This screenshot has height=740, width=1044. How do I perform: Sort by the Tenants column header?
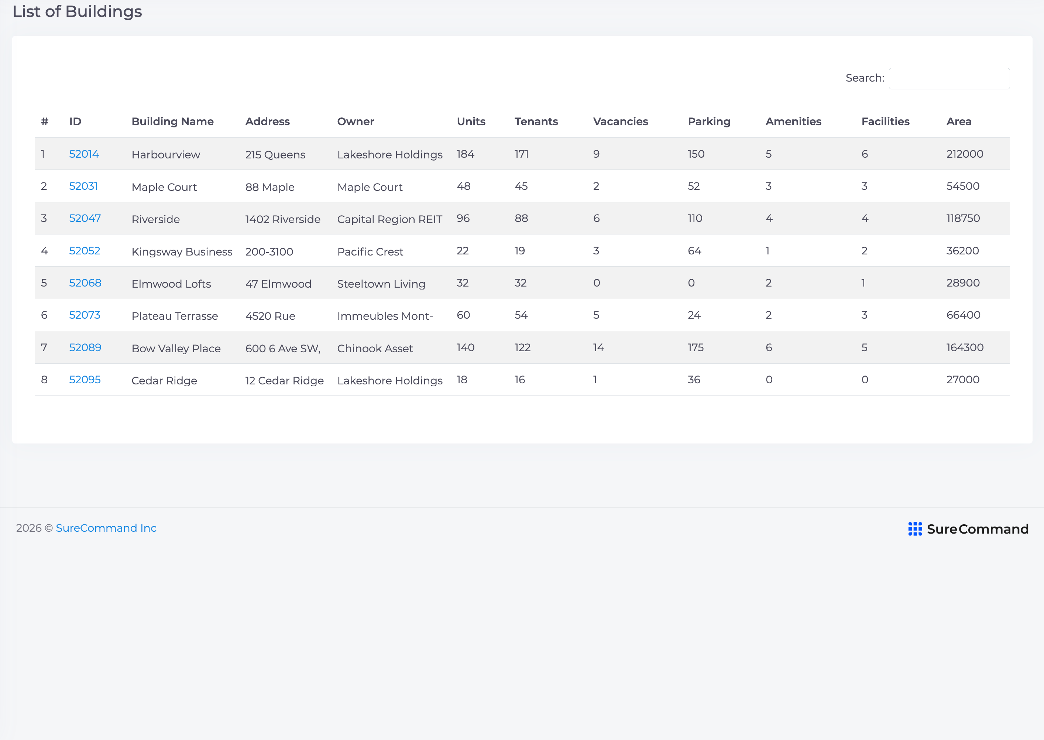click(536, 121)
